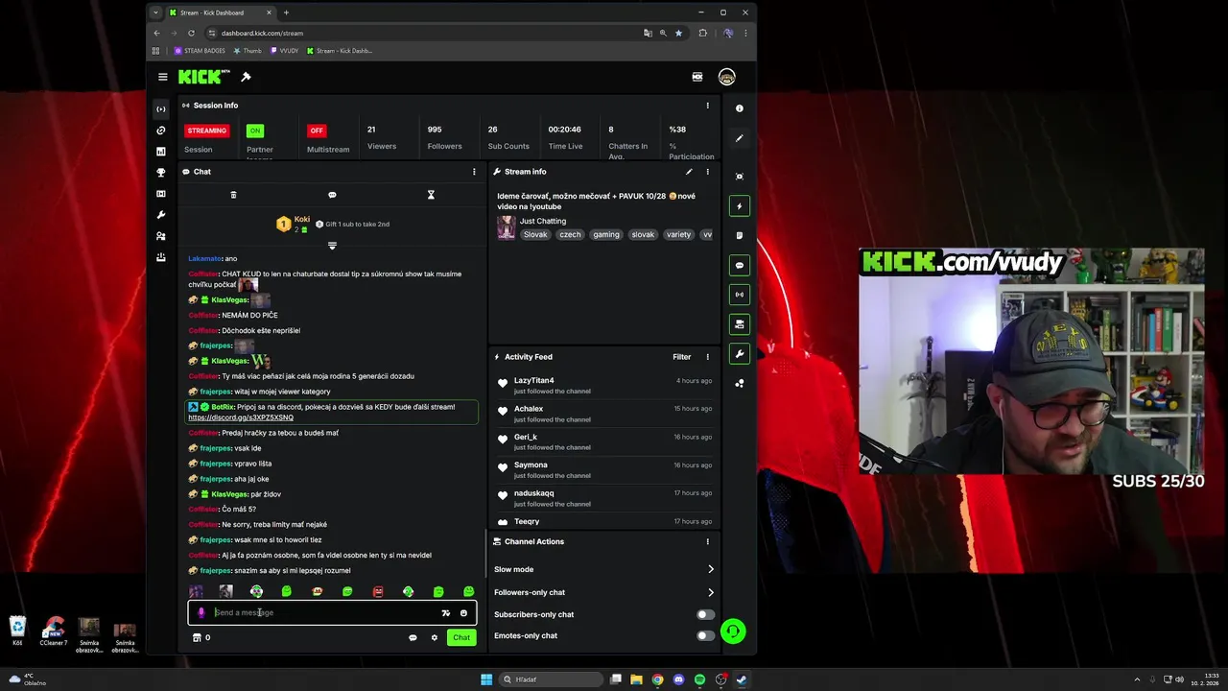Screen dimensions: 1228x691
Task: Click the browser address bar URL
Action: pyautogui.click(x=262, y=33)
